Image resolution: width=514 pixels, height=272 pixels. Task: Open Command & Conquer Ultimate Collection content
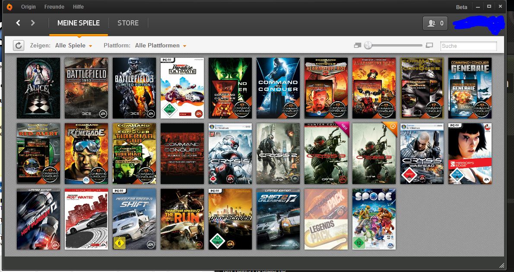182,153
